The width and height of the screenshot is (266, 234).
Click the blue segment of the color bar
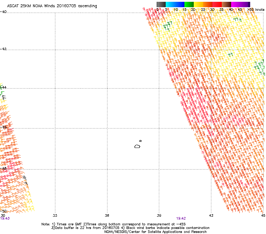pos(180,4)
